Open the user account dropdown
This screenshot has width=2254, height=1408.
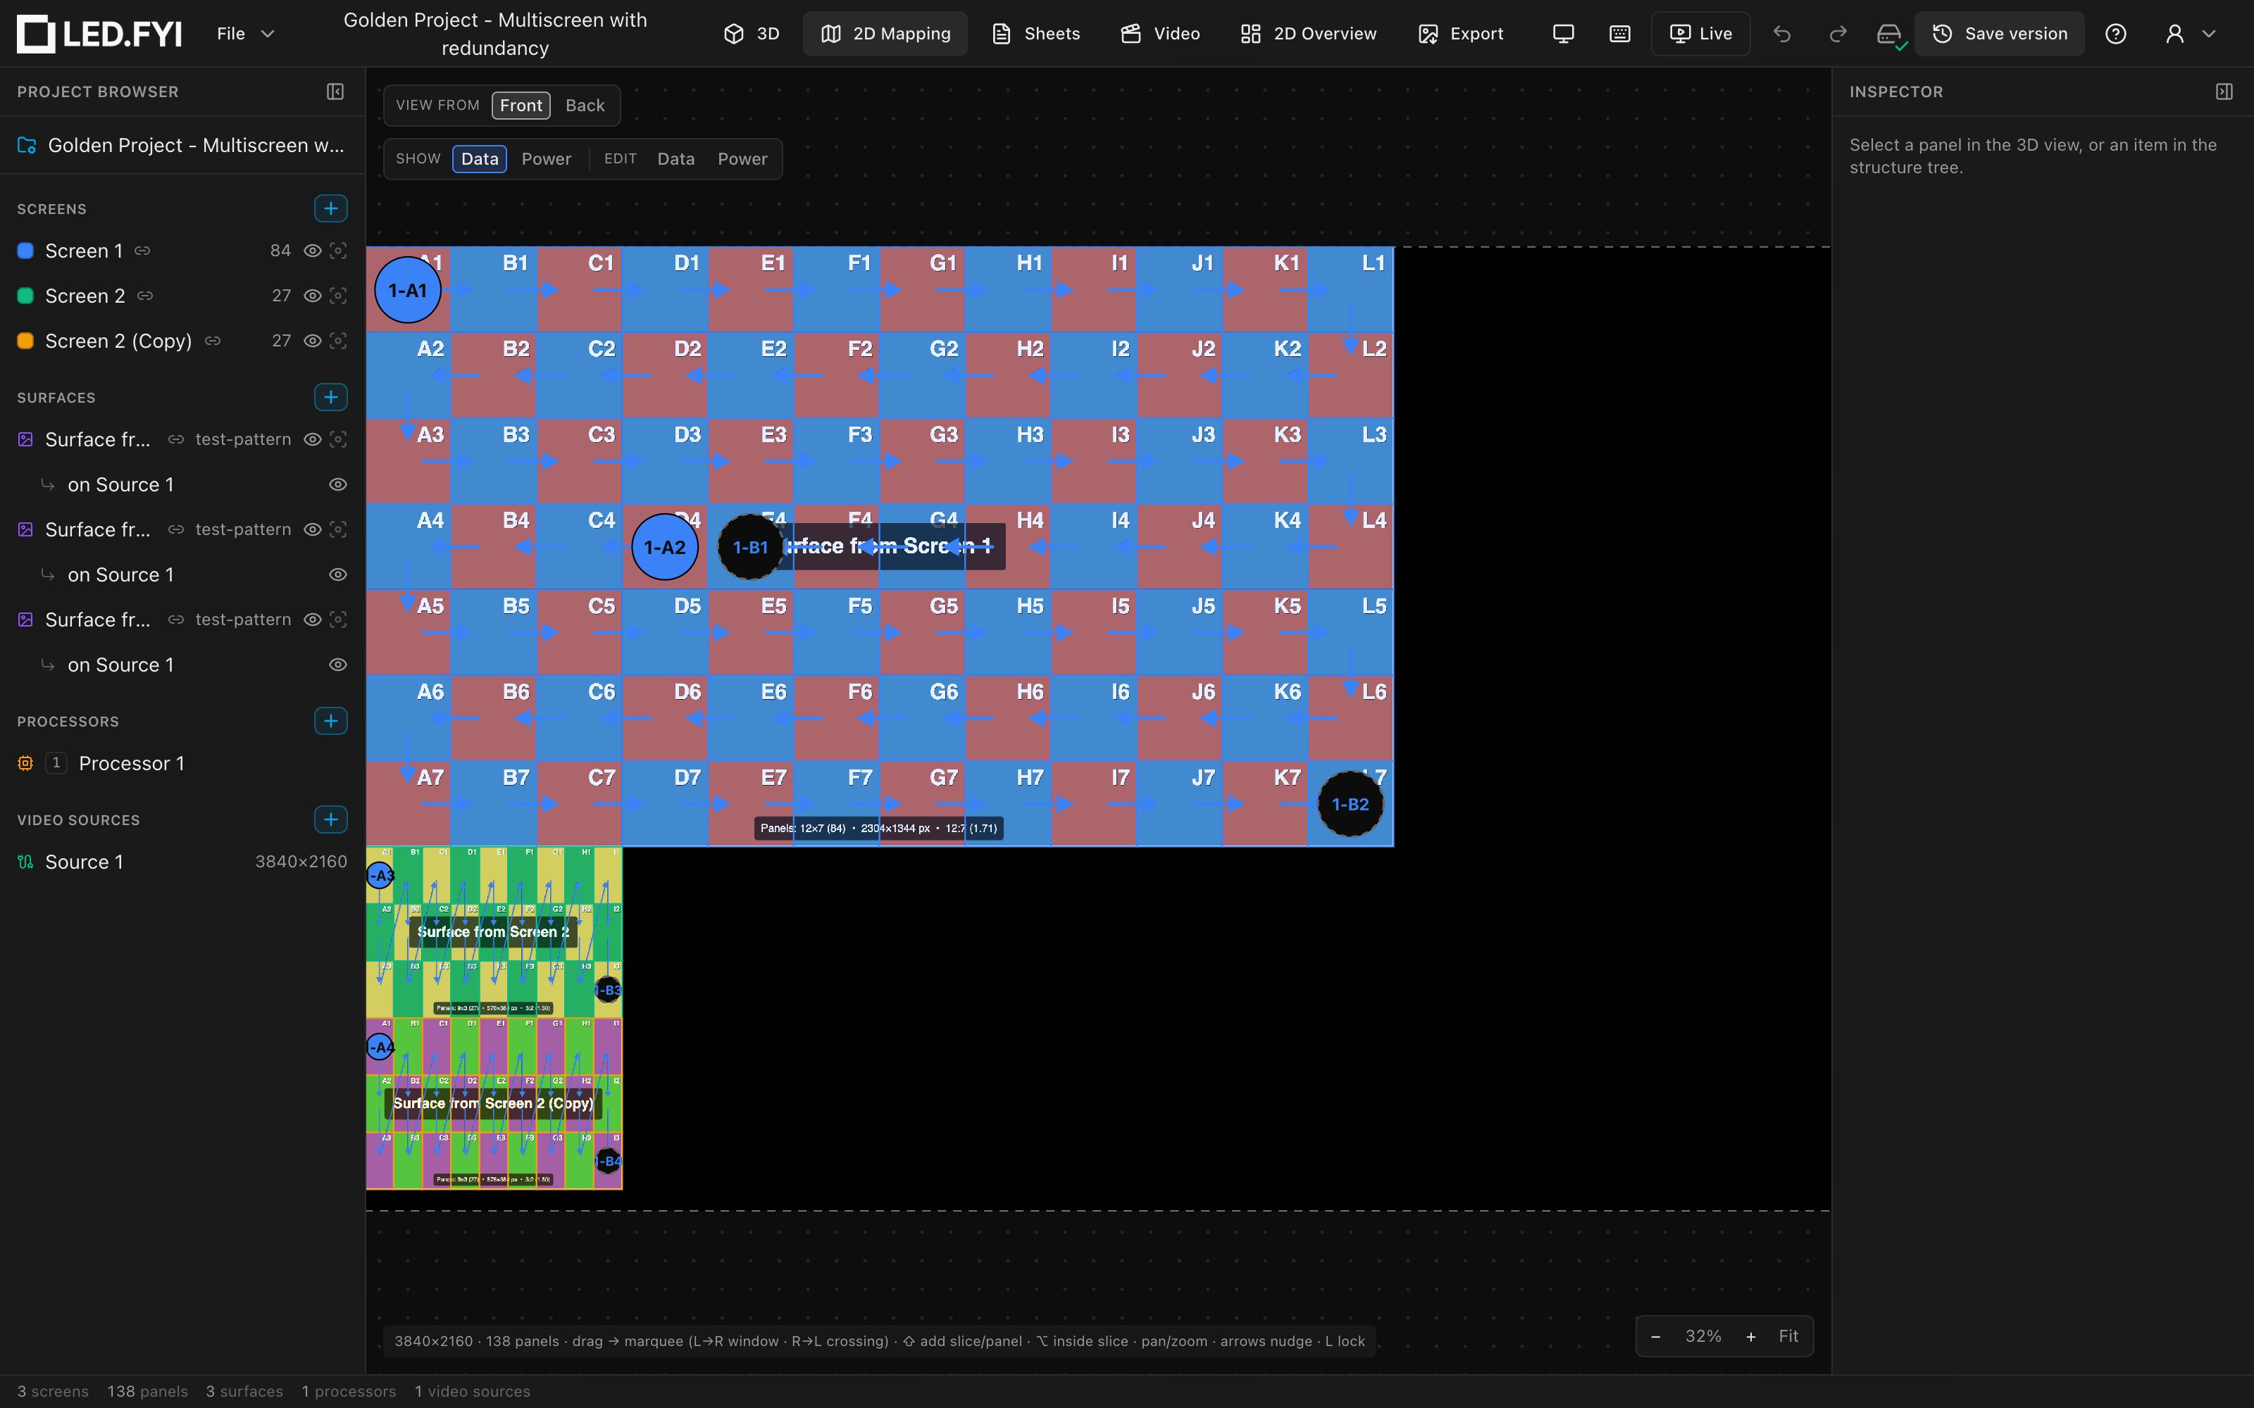click(2190, 34)
